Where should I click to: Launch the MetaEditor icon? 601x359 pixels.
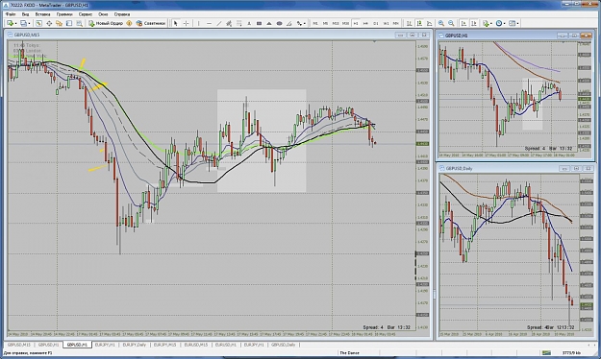click(129, 23)
